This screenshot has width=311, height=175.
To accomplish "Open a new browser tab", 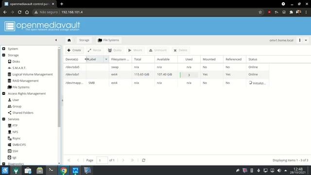I will [62, 4].
